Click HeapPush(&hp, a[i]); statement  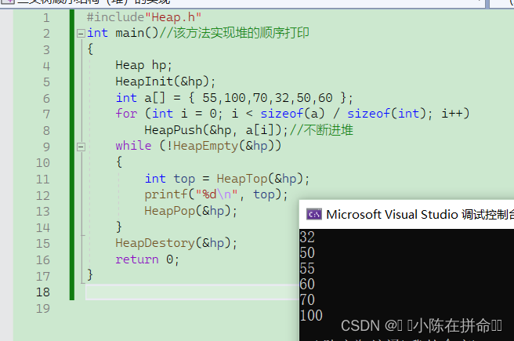[x=216, y=130]
